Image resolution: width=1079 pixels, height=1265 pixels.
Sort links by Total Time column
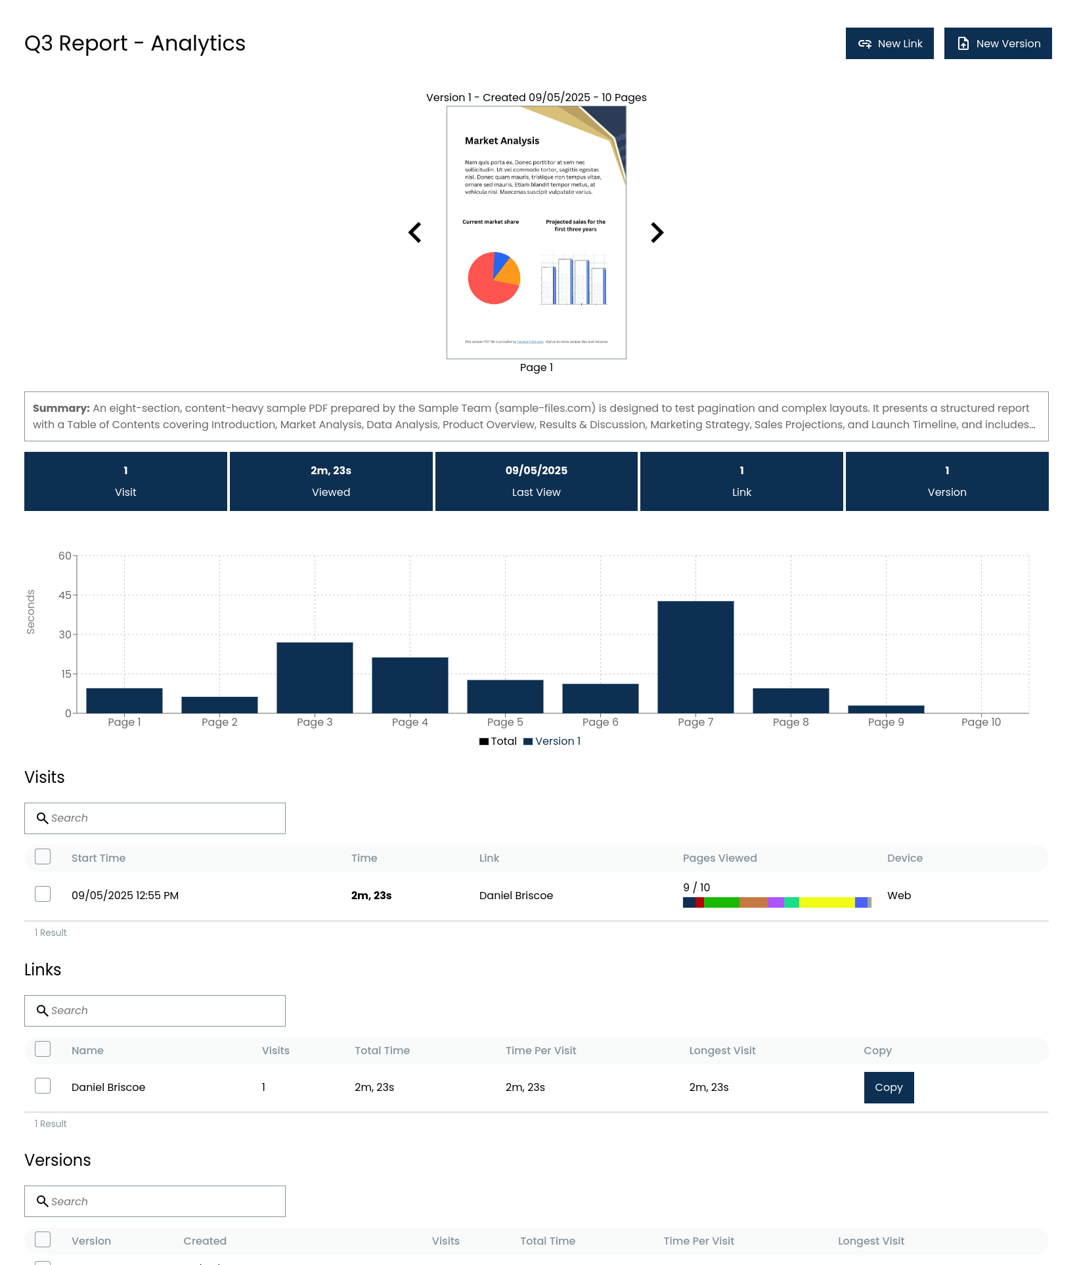382,1051
